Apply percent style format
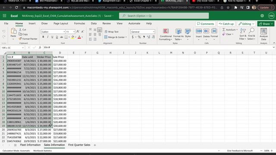The image size is (276, 155). pos(139,37)
